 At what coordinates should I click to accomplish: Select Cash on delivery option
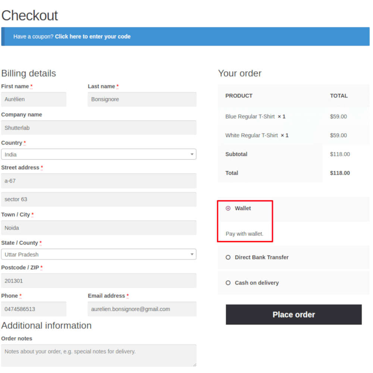click(x=228, y=283)
